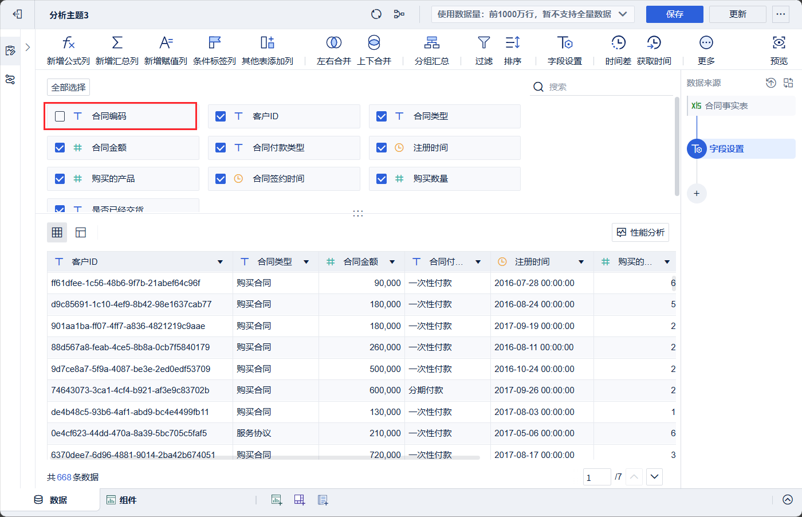Click the back/exit icon at top left

click(x=17, y=14)
